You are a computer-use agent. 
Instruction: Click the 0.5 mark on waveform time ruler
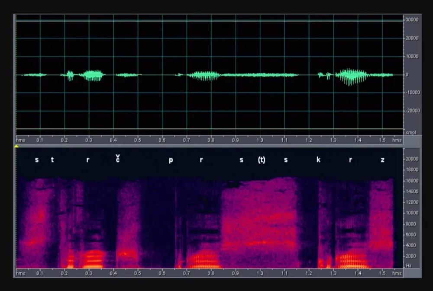138,140
